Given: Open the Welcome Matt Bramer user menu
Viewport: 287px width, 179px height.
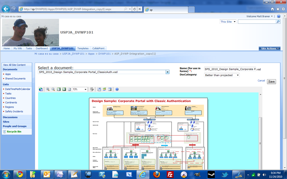Looking at the screenshot, I should [259, 16].
